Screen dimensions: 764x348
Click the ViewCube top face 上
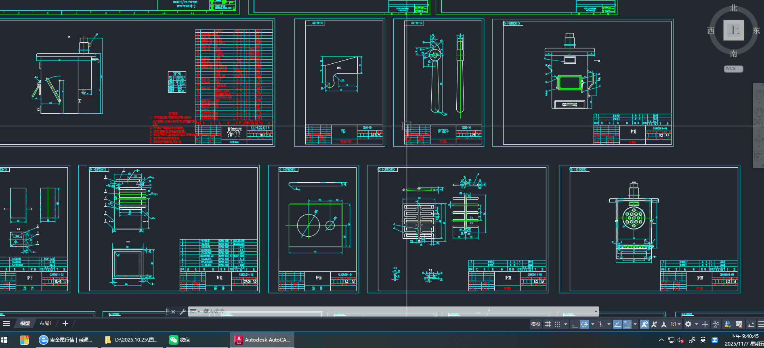click(733, 30)
